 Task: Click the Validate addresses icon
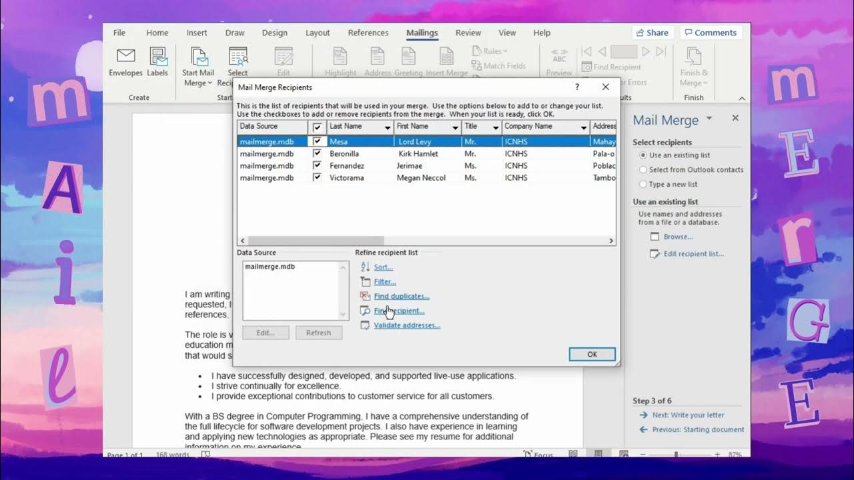(365, 325)
